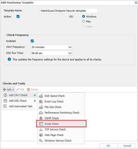
Task: Click the OK button
Action: tap(108, 146)
